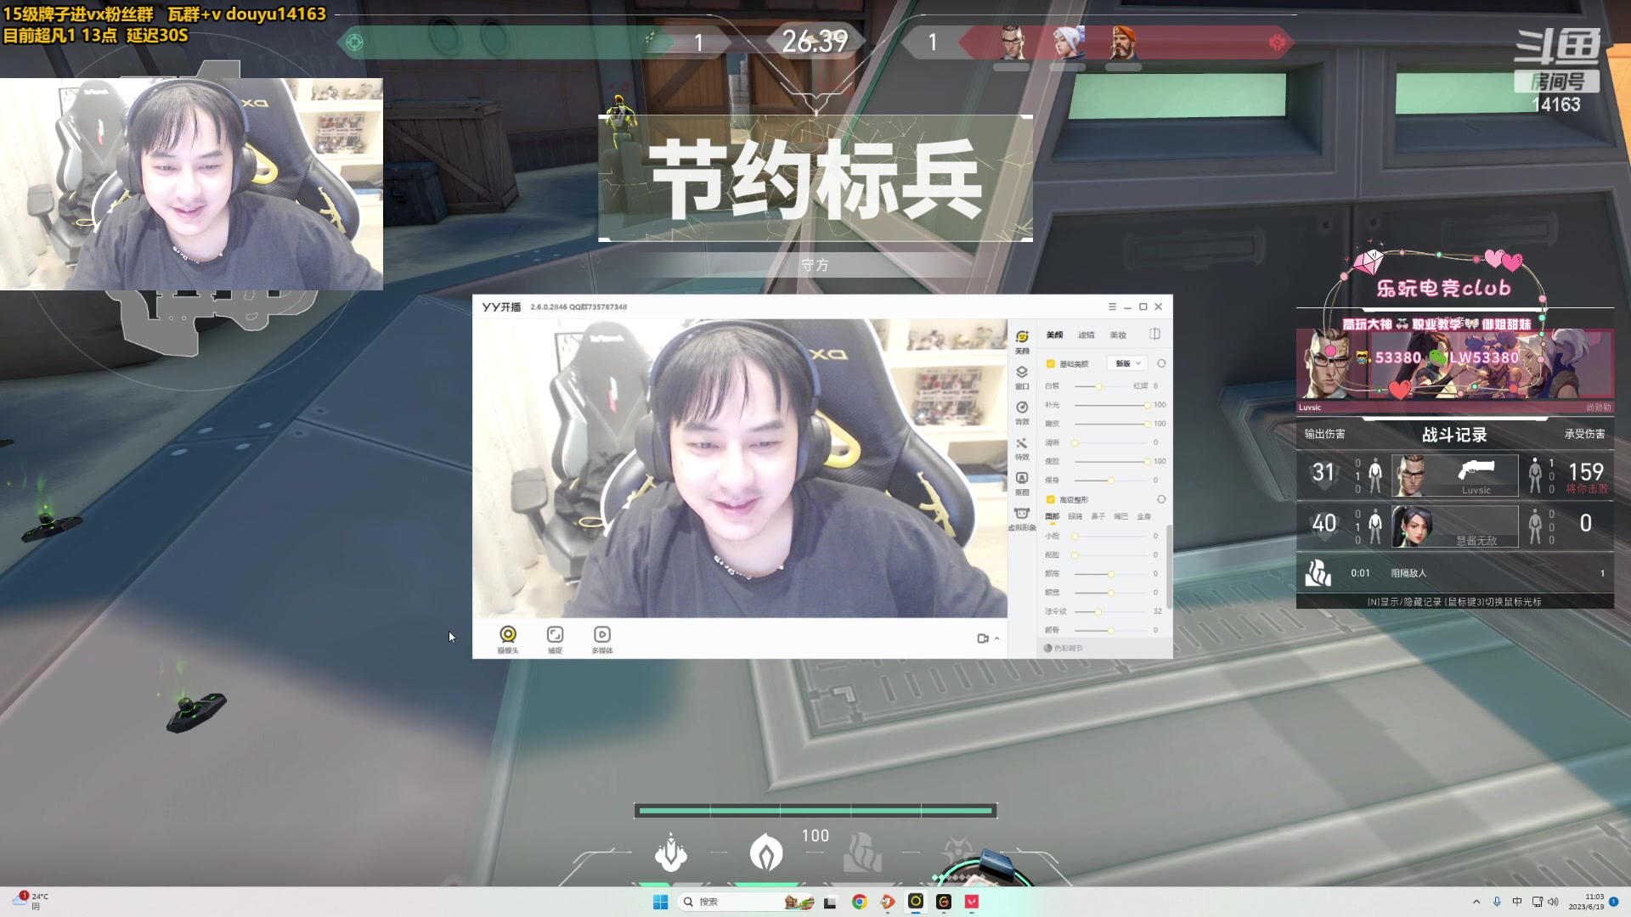The width and height of the screenshot is (1631, 917).
Task: Click the 色彩调节 color adjustment button
Action: point(1063,648)
